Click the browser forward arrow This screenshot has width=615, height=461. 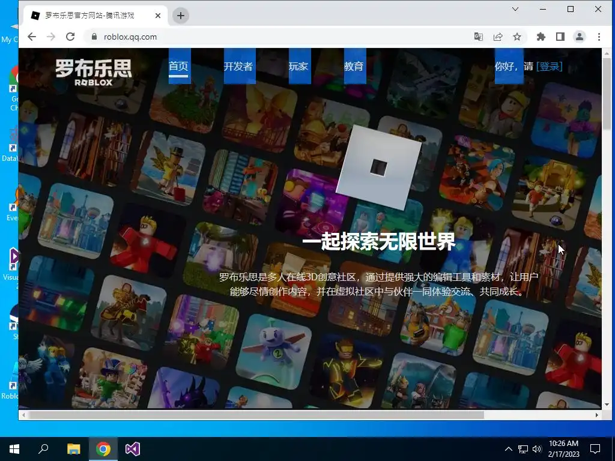click(x=51, y=37)
